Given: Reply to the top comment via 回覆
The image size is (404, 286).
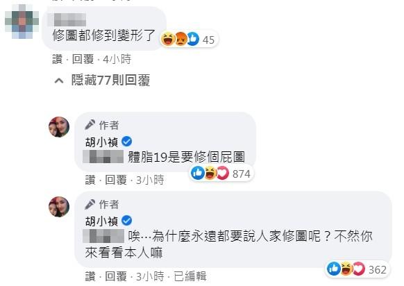Looking at the screenshot, I should [83, 59].
